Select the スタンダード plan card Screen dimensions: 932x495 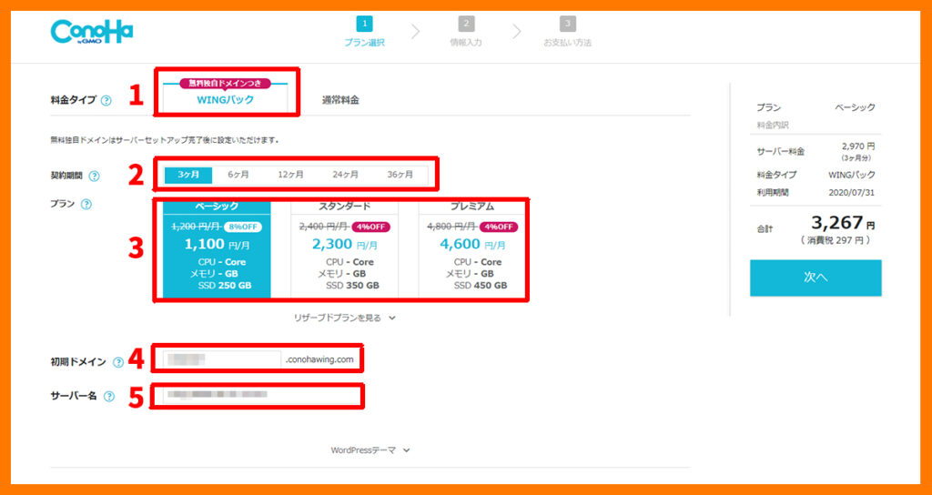(345, 248)
